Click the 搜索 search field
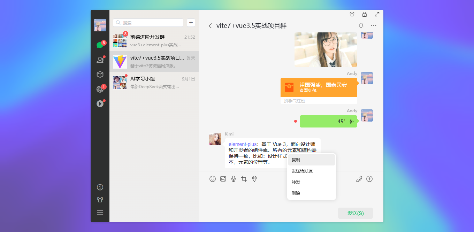Screen dimensions: 474x232 click(x=148, y=22)
